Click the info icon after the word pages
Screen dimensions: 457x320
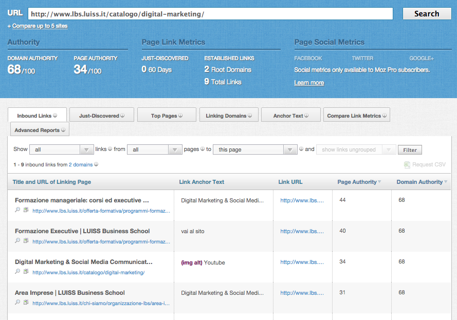pyautogui.click(x=203, y=149)
